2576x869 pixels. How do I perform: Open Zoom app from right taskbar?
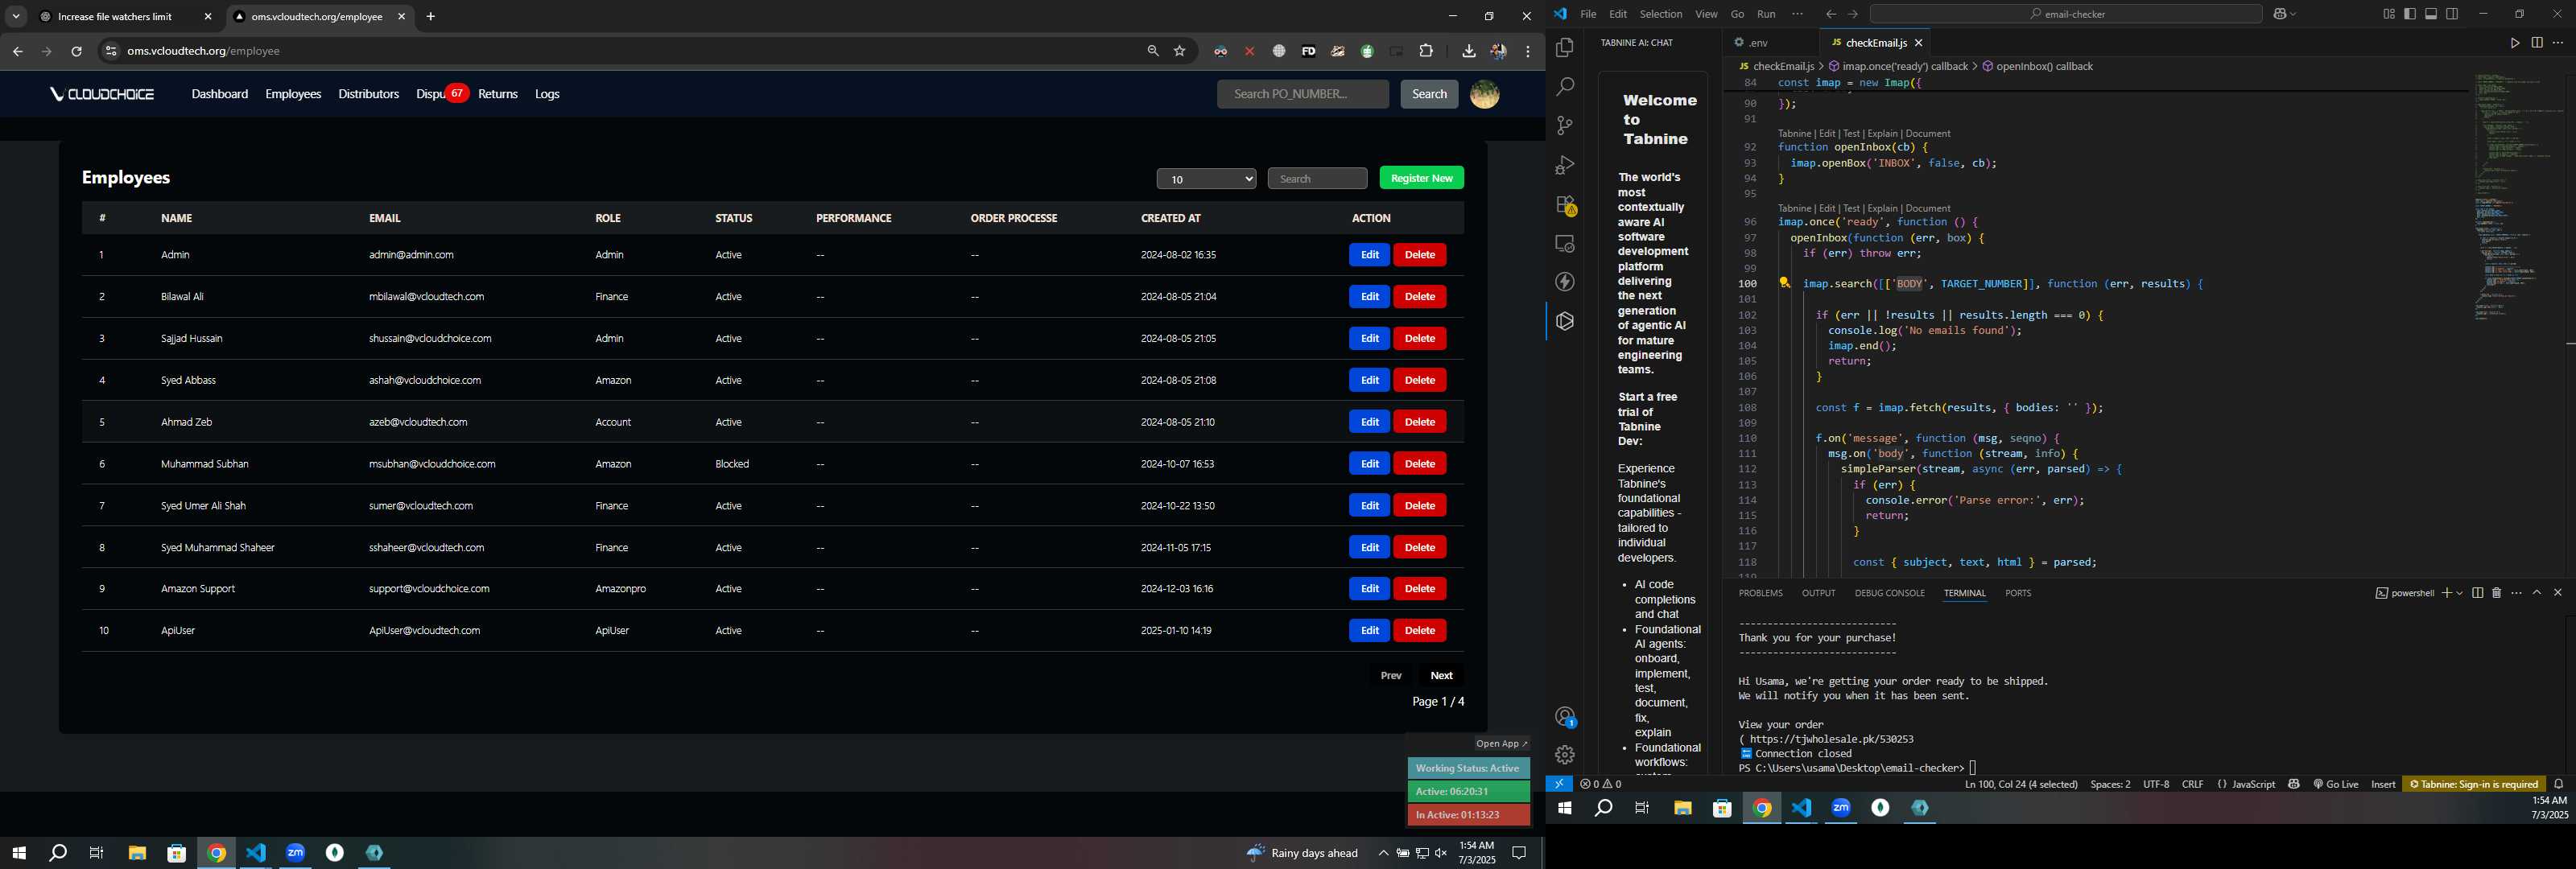1841,808
